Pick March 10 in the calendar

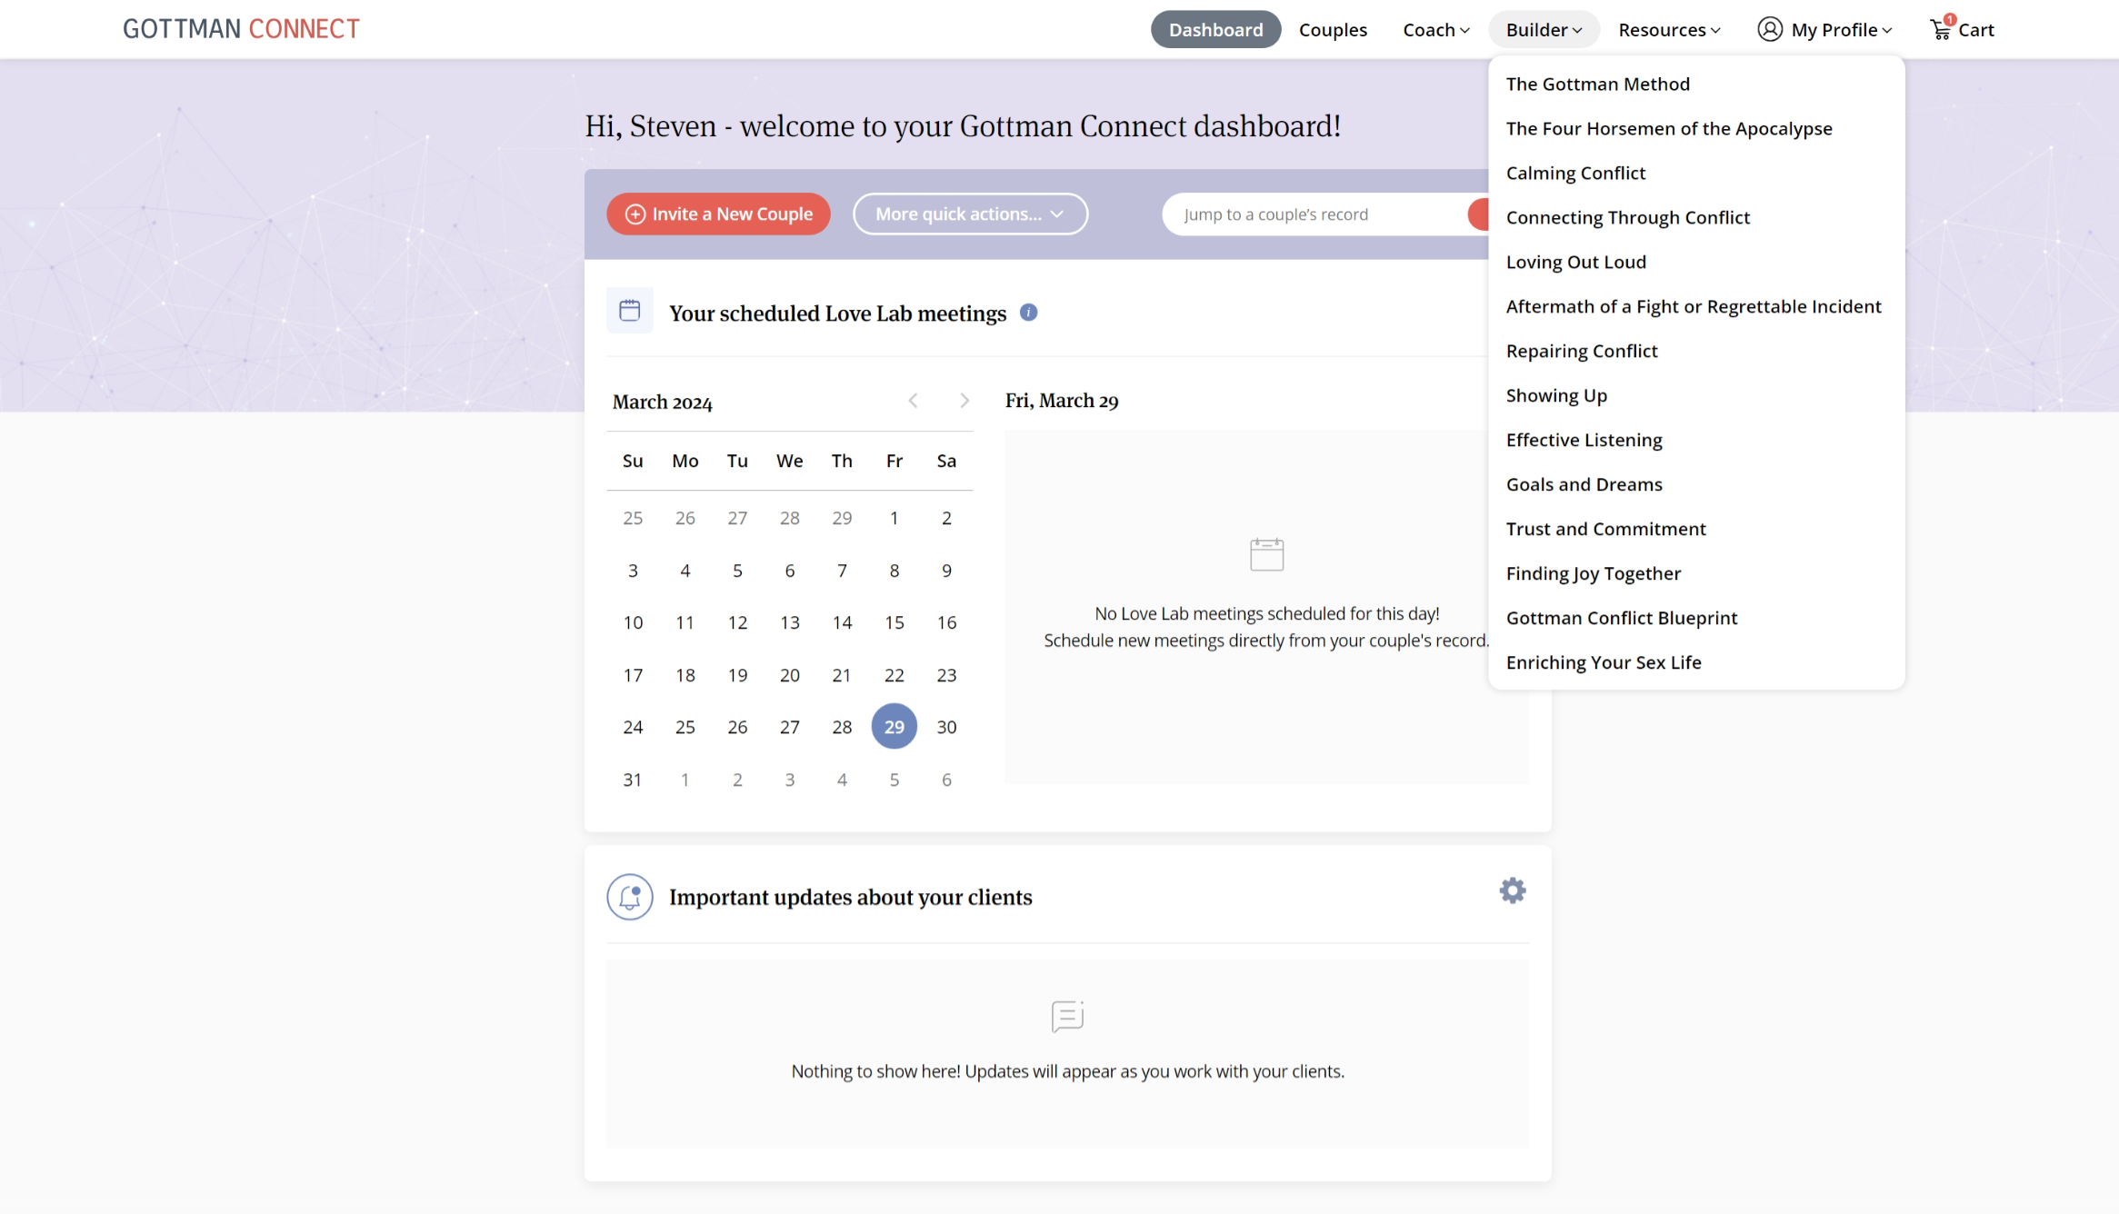(633, 622)
